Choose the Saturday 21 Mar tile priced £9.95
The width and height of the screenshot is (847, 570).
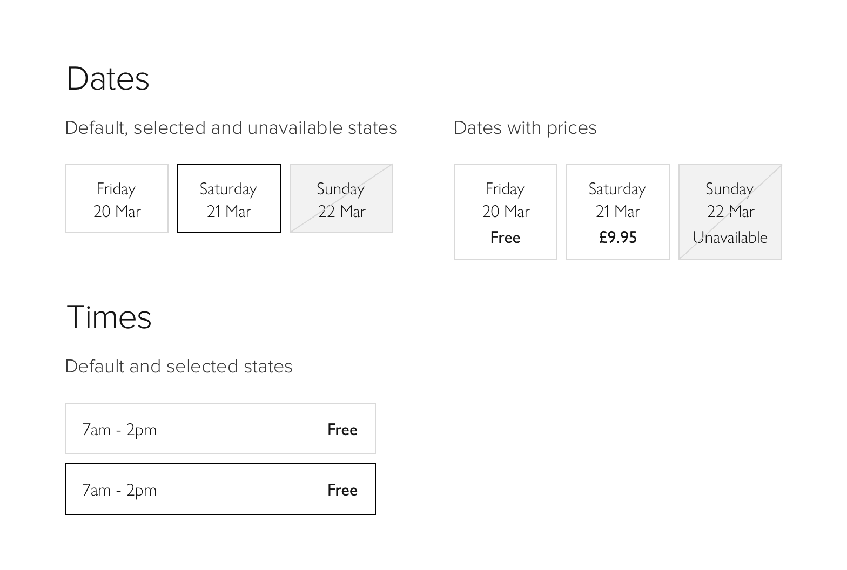pyautogui.click(x=618, y=212)
